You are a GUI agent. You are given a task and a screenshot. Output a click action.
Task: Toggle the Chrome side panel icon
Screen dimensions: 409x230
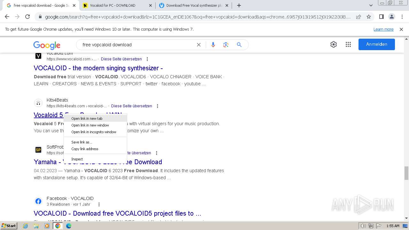pos(381,17)
